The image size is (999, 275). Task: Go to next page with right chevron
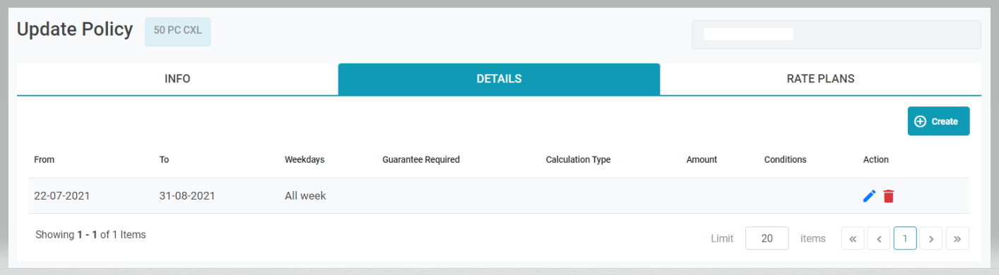[x=931, y=238]
